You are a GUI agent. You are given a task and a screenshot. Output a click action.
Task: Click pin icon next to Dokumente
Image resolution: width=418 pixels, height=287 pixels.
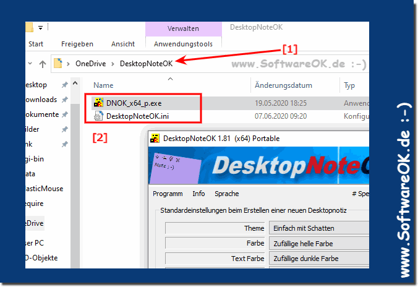[64, 114]
